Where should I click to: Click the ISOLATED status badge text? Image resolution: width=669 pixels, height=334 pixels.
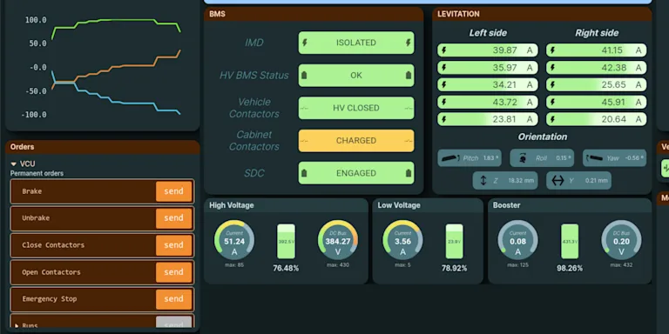pos(355,43)
